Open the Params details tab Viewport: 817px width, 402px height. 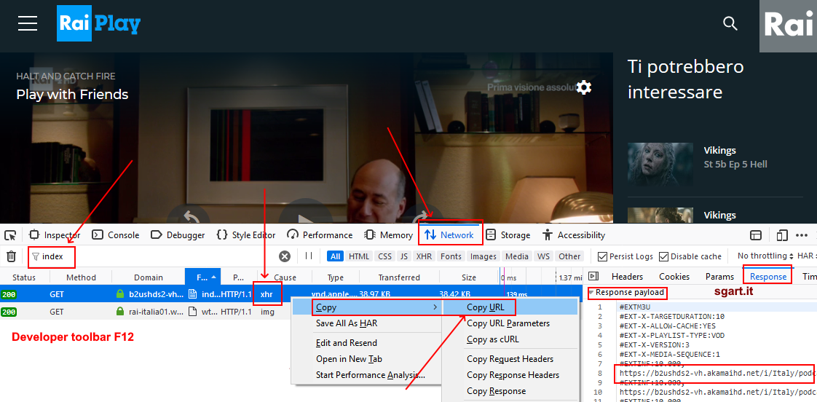pos(719,276)
